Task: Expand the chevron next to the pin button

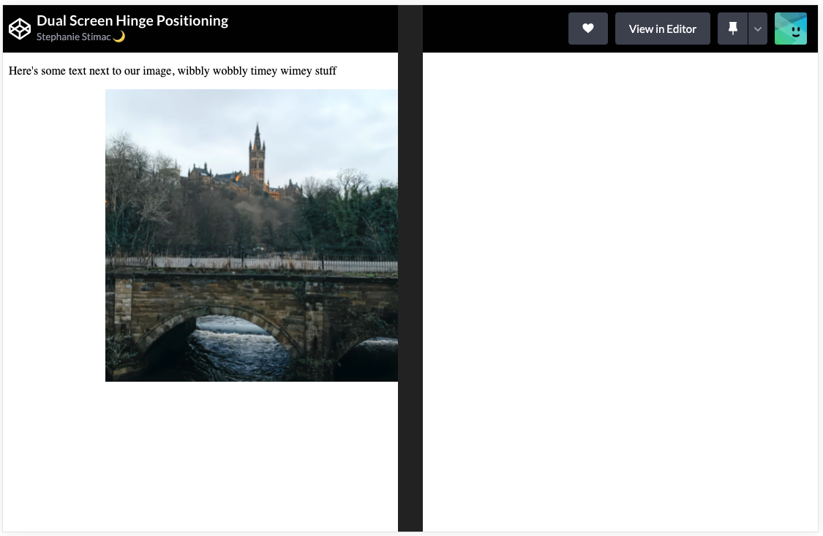Action: pyautogui.click(x=757, y=29)
